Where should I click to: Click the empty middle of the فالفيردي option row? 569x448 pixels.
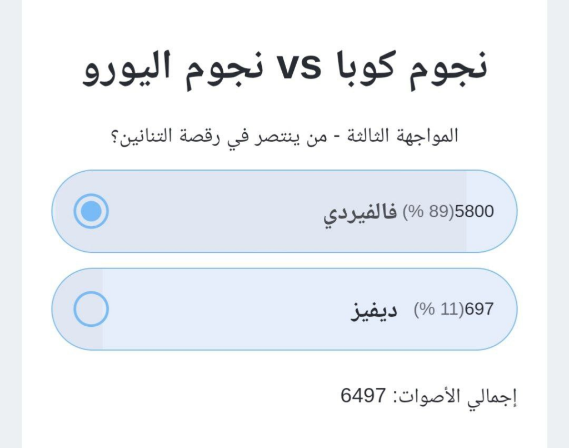222,212
